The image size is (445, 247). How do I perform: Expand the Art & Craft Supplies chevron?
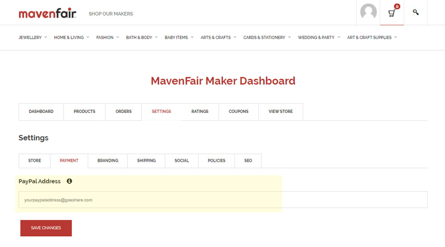(396, 37)
